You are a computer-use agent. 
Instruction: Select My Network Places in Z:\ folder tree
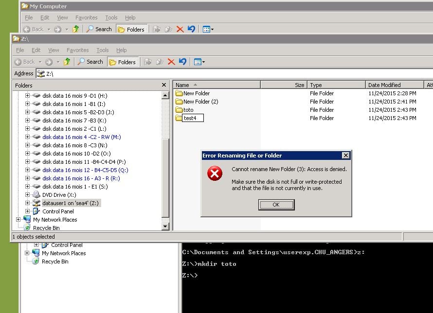point(55,220)
